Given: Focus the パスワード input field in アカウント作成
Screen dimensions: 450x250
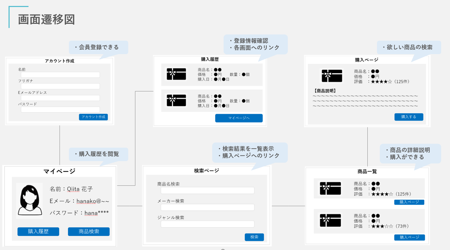Looking at the screenshot, I should 60,110.
